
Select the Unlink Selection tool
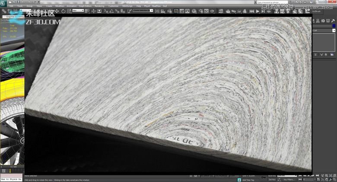pyautogui.click(x=10, y=11)
